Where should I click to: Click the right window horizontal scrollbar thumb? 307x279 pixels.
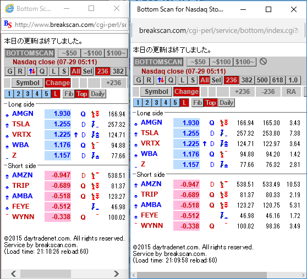[201, 275]
